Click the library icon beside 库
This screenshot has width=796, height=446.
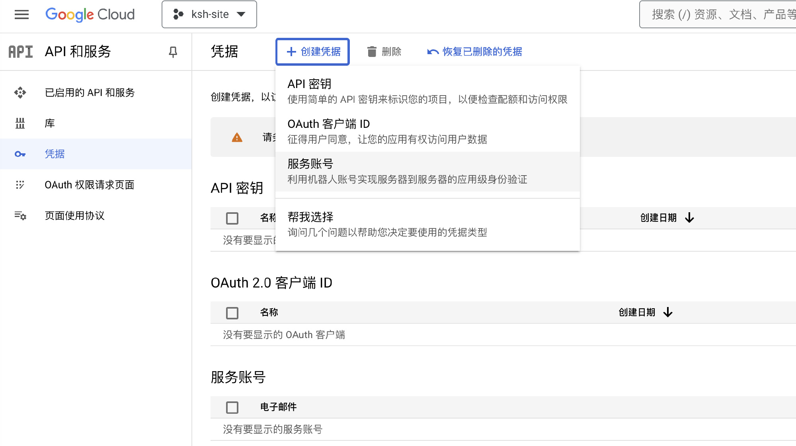point(20,123)
